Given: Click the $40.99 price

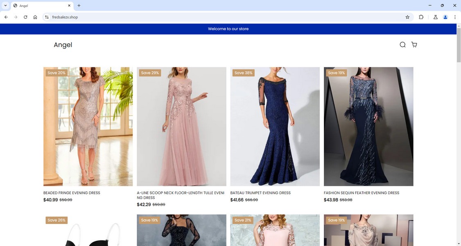Looking at the screenshot, I should pyautogui.click(x=51, y=200).
